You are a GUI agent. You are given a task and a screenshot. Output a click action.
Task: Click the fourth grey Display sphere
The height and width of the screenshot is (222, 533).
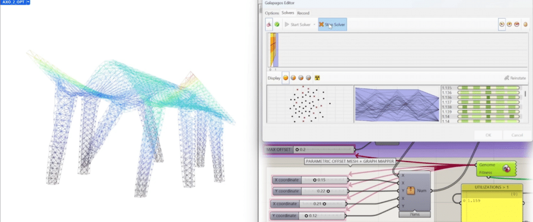tap(309, 78)
